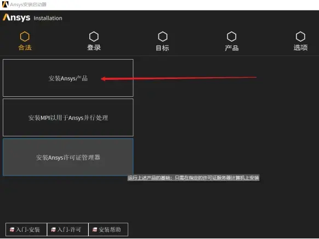This screenshot has height=239, width=319.
Task: Click the 目标 step hexagon icon
Action: point(163,37)
